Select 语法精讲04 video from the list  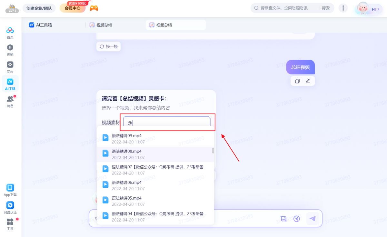coord(155,216)
